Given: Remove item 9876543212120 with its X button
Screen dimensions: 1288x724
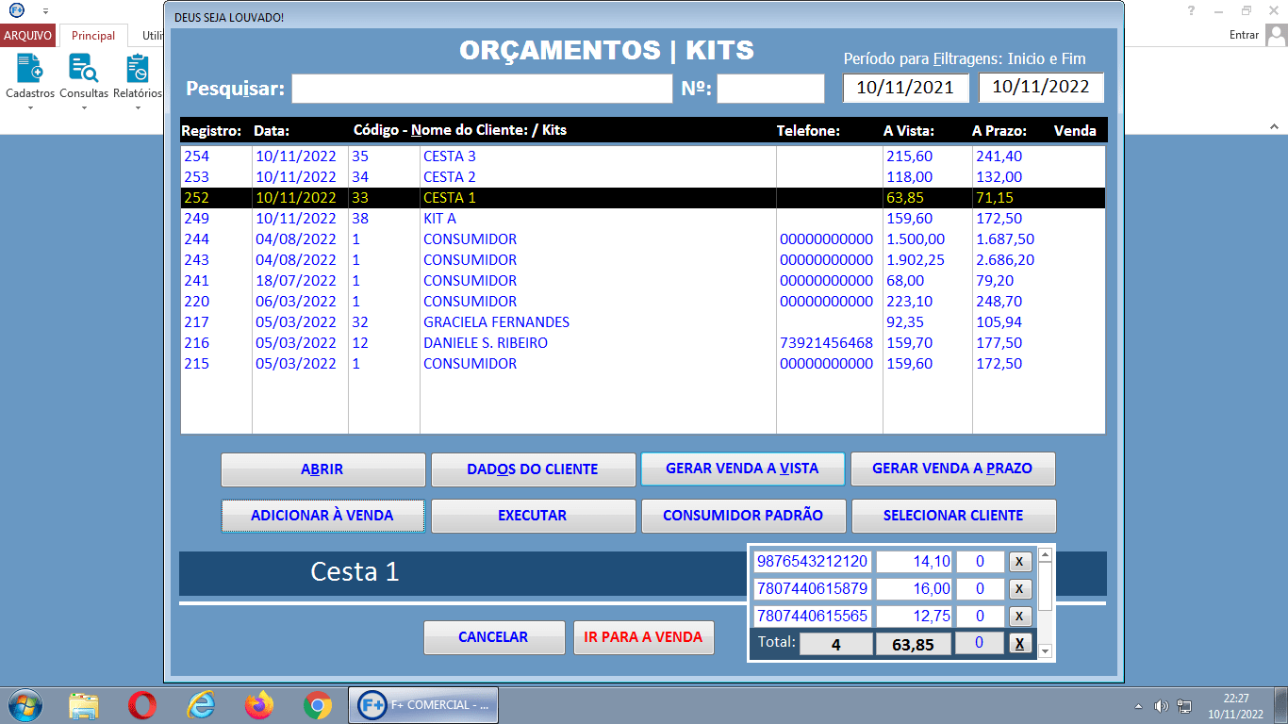Looking at the screenshot, I should (1020, 562).
